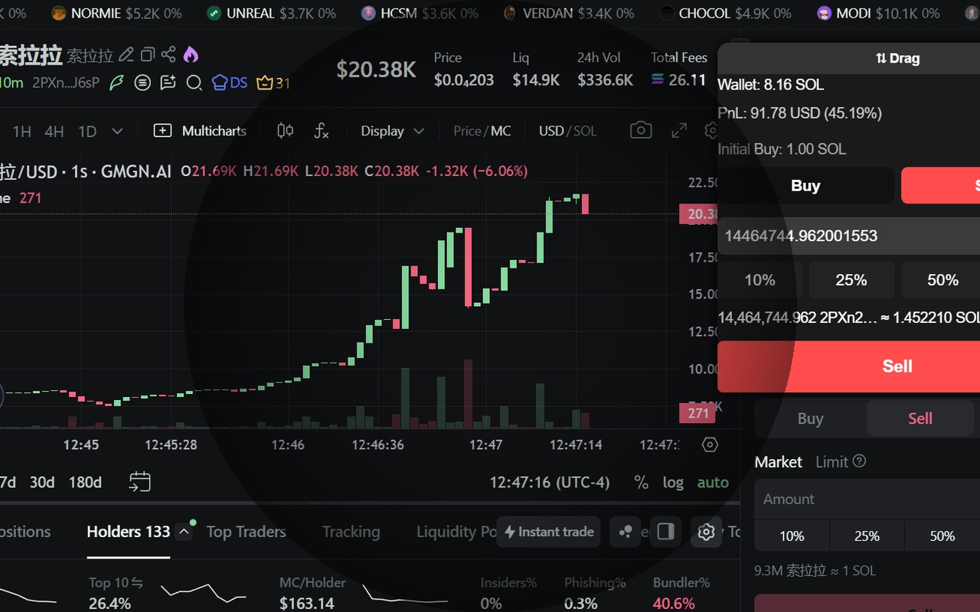
Task: Click the blue DS chef hat badge
Action: tap(230, 83)
